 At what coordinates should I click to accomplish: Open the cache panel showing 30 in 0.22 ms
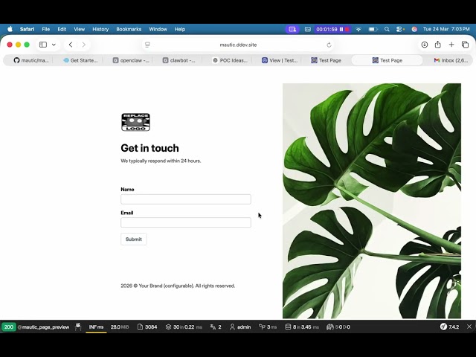coord(184,327)
